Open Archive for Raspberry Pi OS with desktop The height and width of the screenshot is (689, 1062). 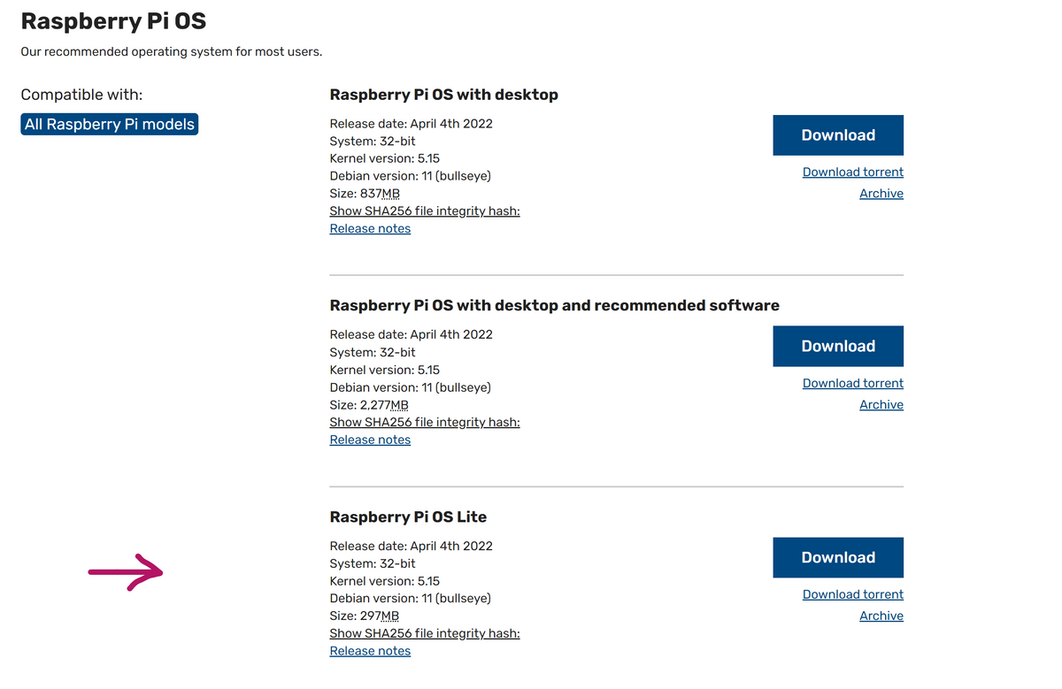[x=881, y=194]
